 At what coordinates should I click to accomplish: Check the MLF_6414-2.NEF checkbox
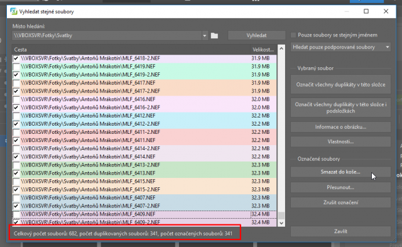[16, 149]
